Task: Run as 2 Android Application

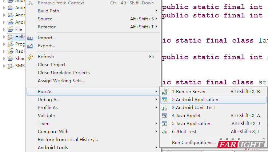Action: tap(213, 100)
